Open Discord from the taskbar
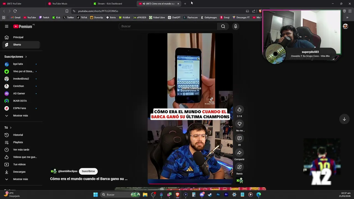This screenshot has height=199, width=354. click(202, 195)
